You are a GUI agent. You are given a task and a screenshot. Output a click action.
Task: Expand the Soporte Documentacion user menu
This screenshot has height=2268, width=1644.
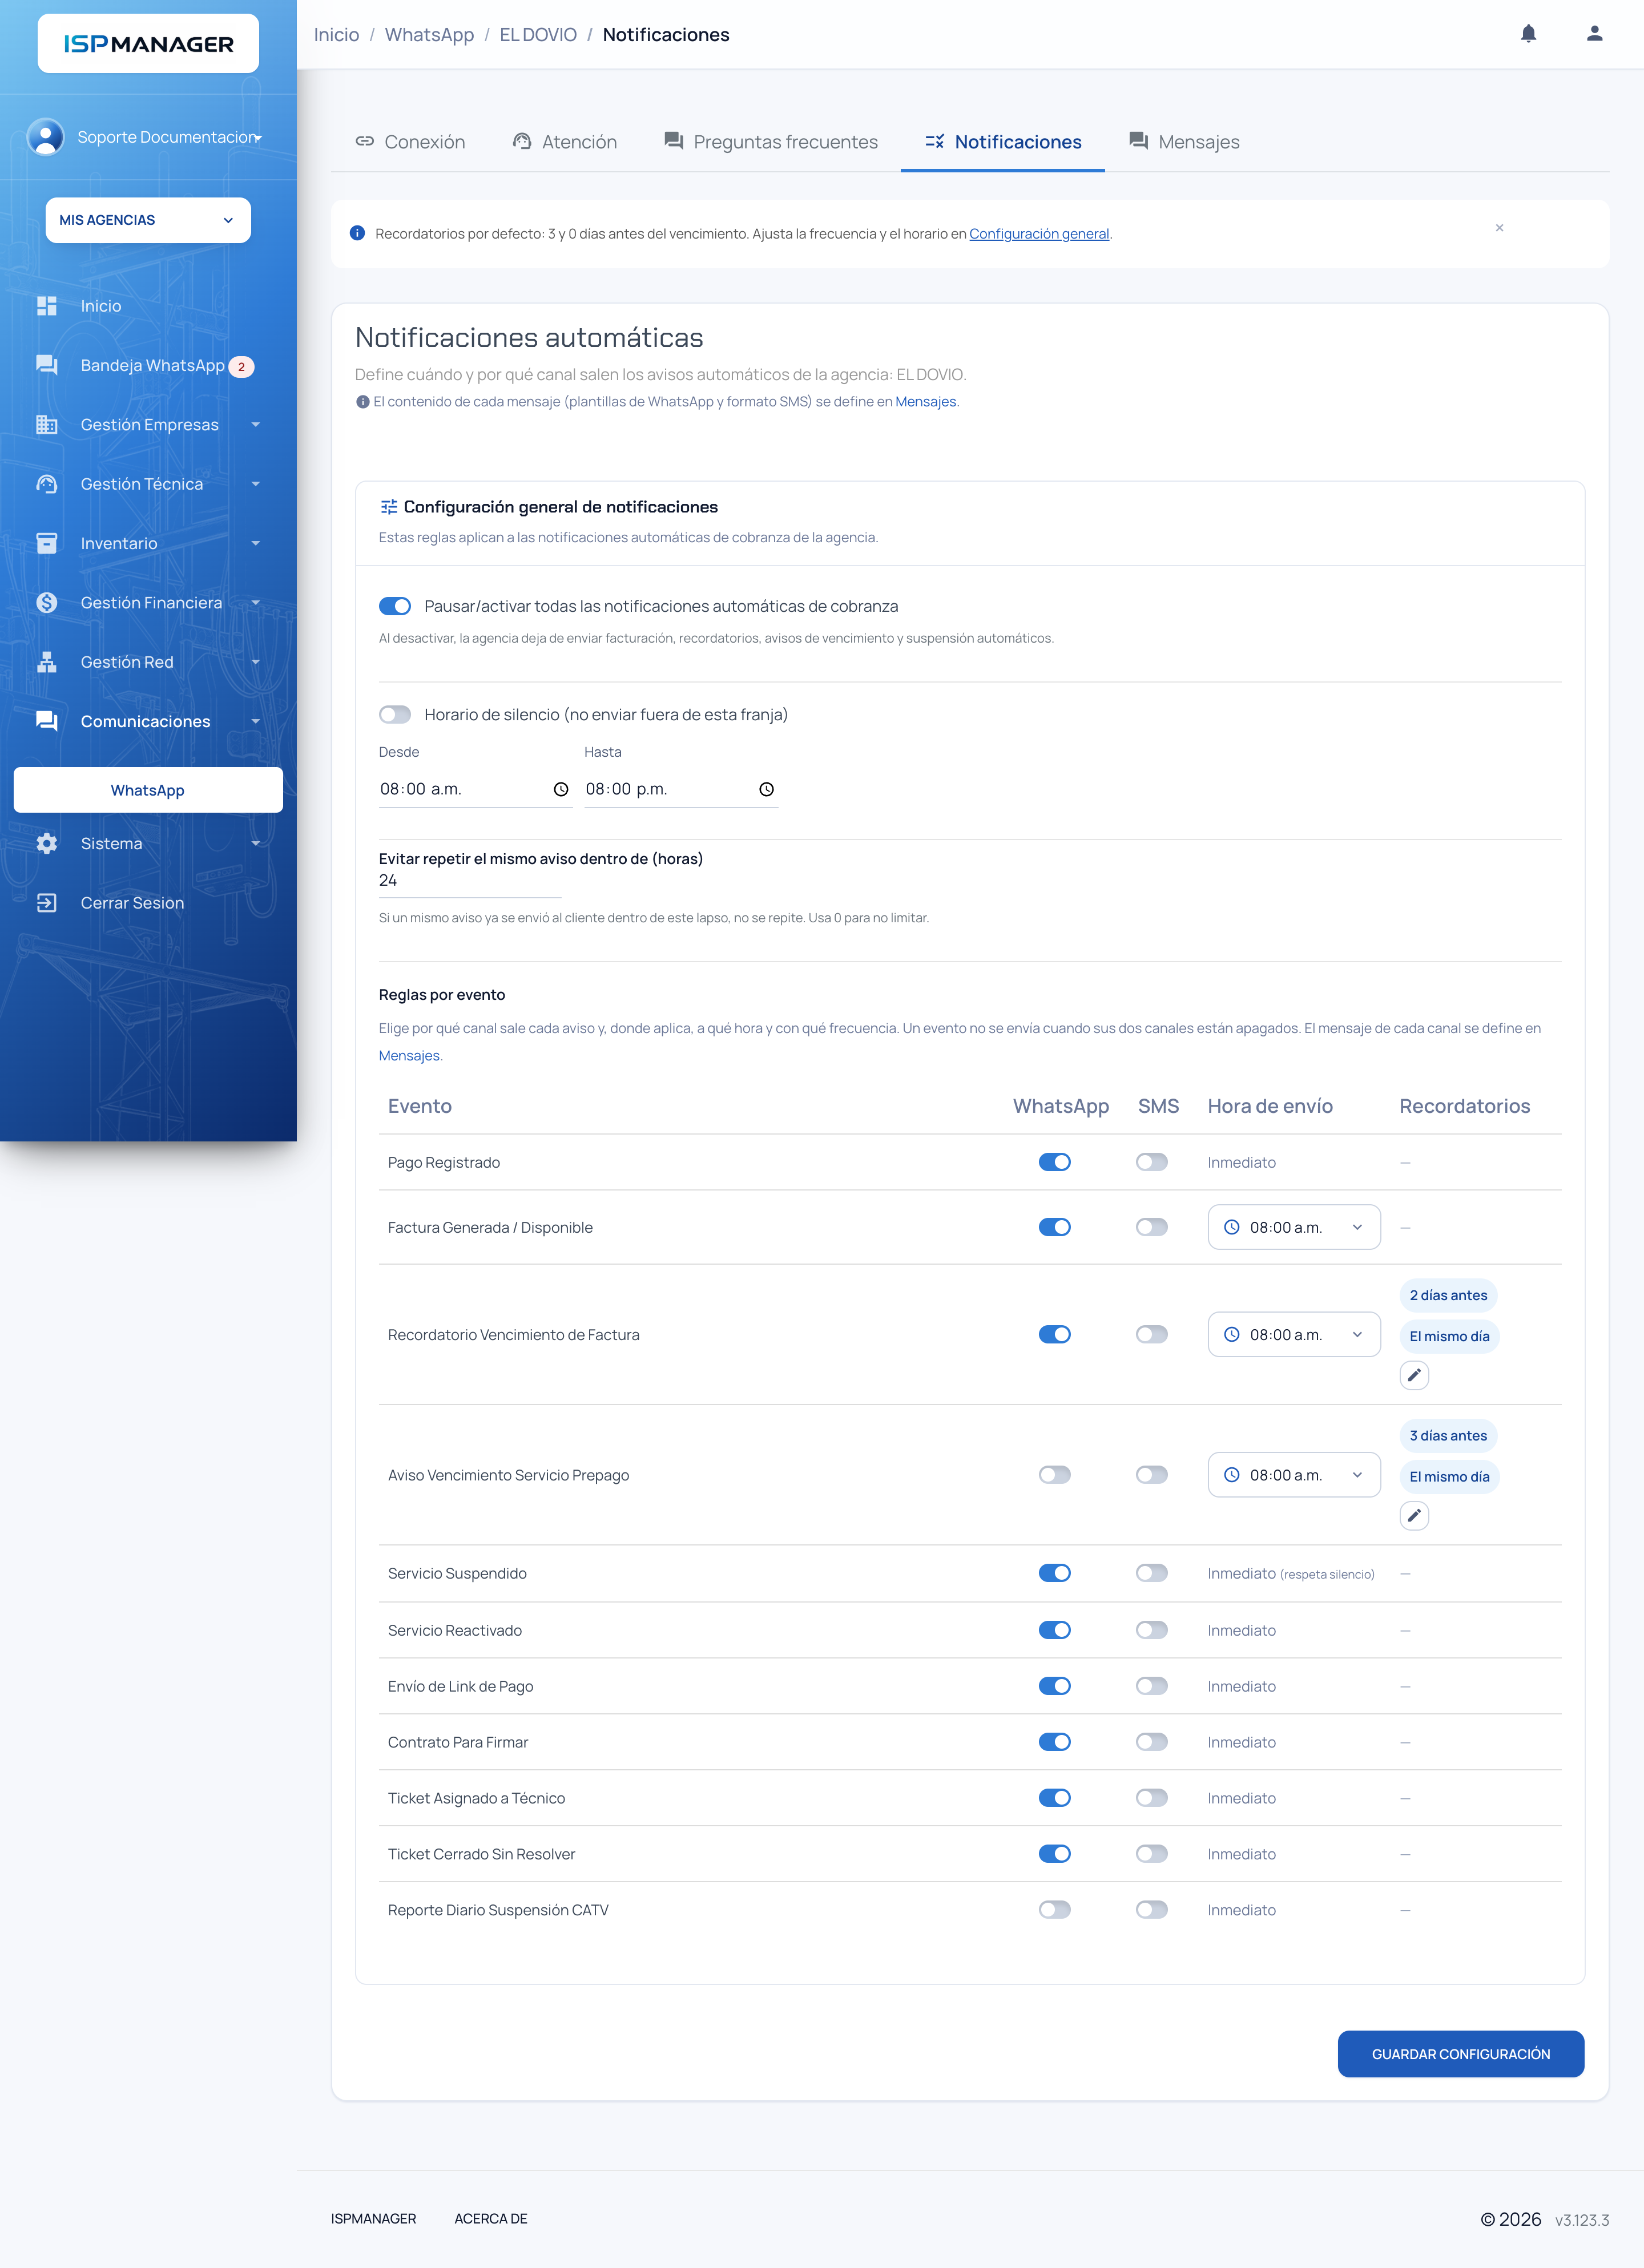[148, 137]
